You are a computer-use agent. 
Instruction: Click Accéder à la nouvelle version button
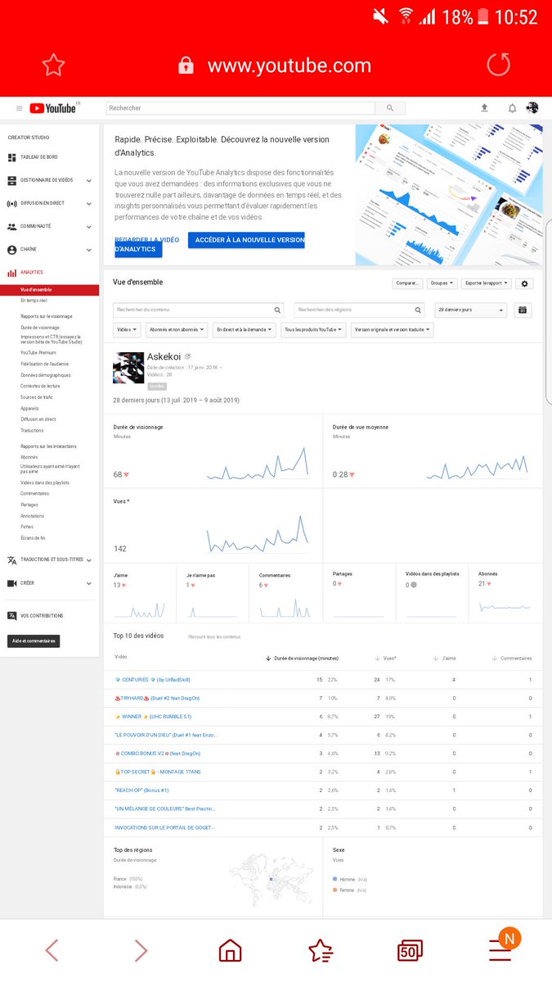[x=246, y=240]
